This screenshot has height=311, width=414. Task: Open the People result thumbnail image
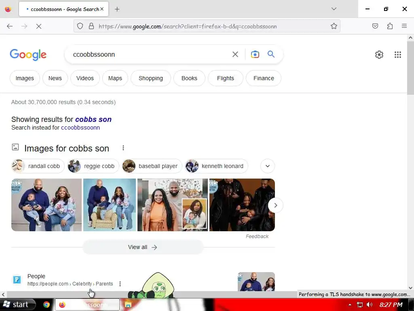click(x=256, y=282)
